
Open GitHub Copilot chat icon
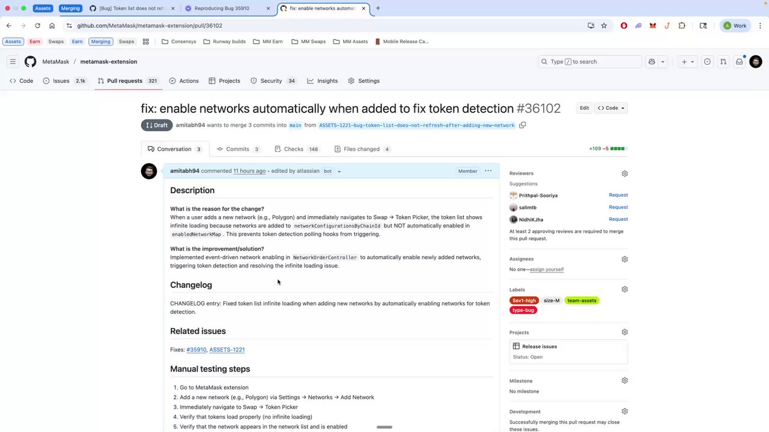[651, 62]
